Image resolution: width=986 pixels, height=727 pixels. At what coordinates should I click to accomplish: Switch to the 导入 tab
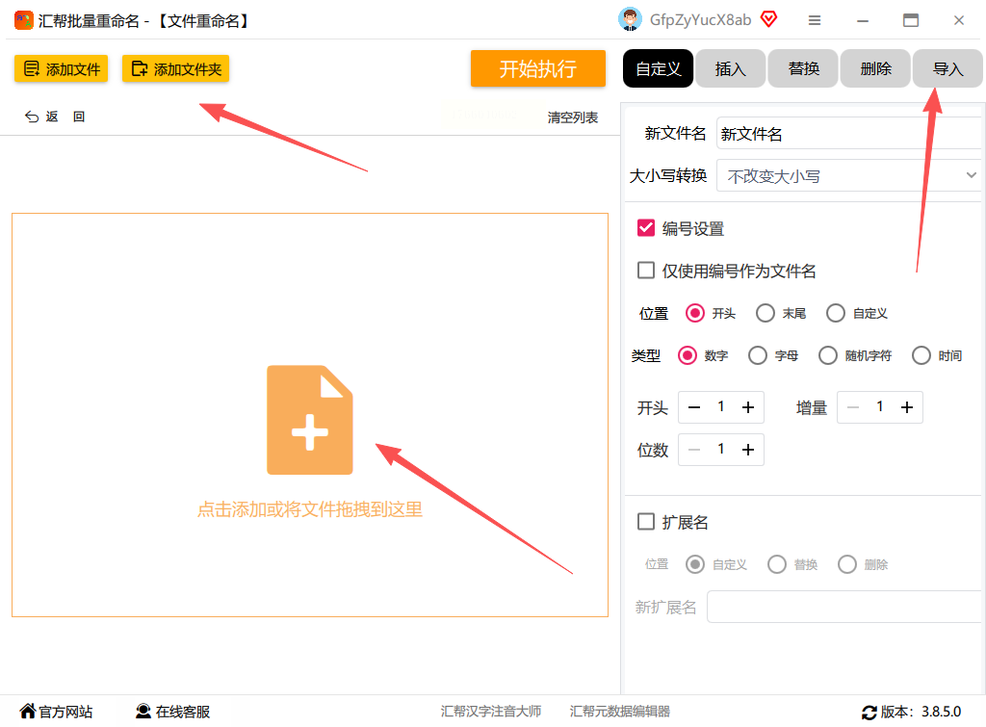tap(947, 68)
